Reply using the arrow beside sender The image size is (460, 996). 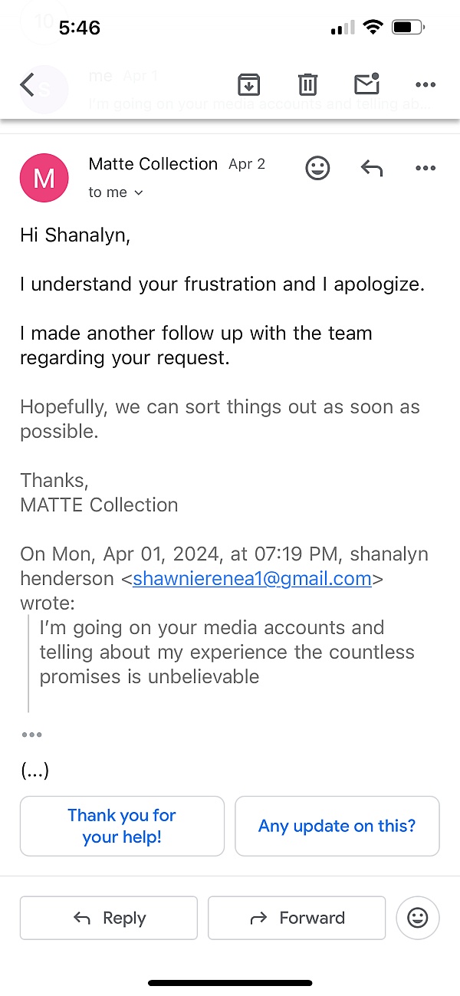(x=372, y=168)
